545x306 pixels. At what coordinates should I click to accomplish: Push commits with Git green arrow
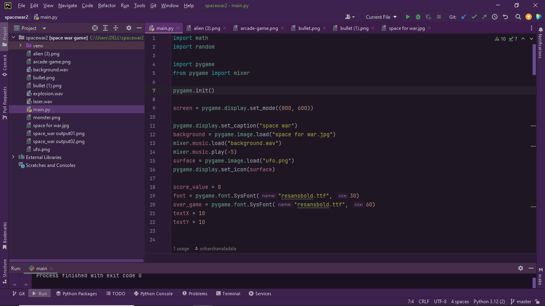pos(484,17)
